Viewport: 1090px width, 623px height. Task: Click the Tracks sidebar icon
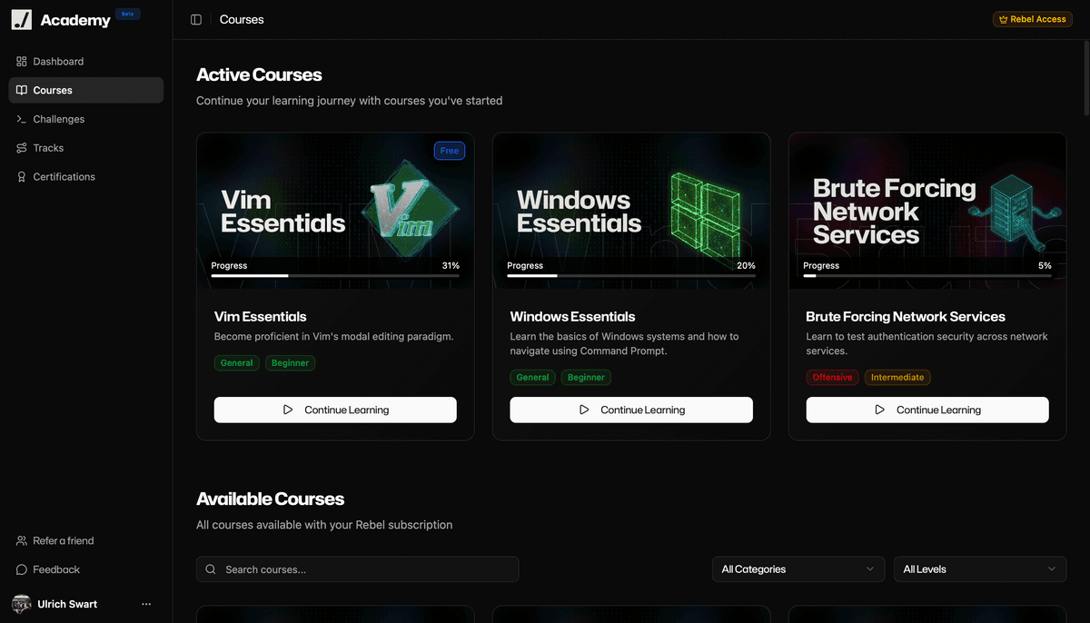(x=22, y=148)
